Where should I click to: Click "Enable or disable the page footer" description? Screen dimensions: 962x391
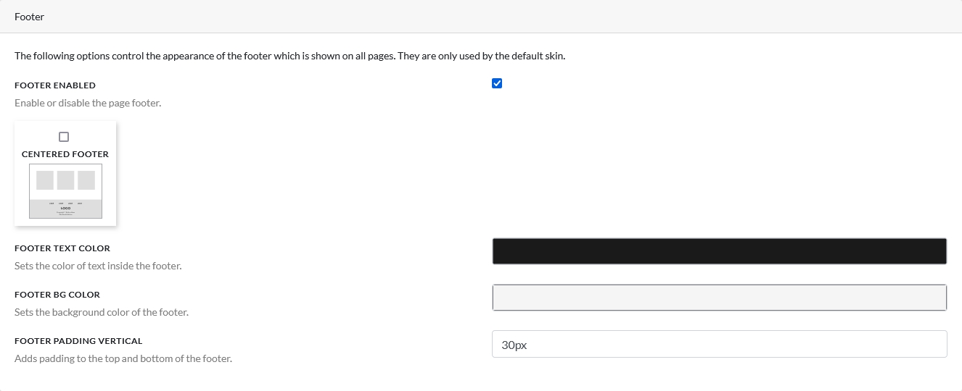point(88,104)
